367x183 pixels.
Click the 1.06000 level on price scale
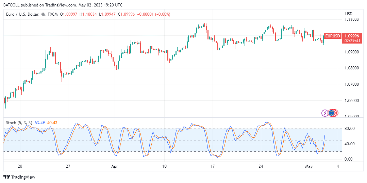tap(352, 101)
